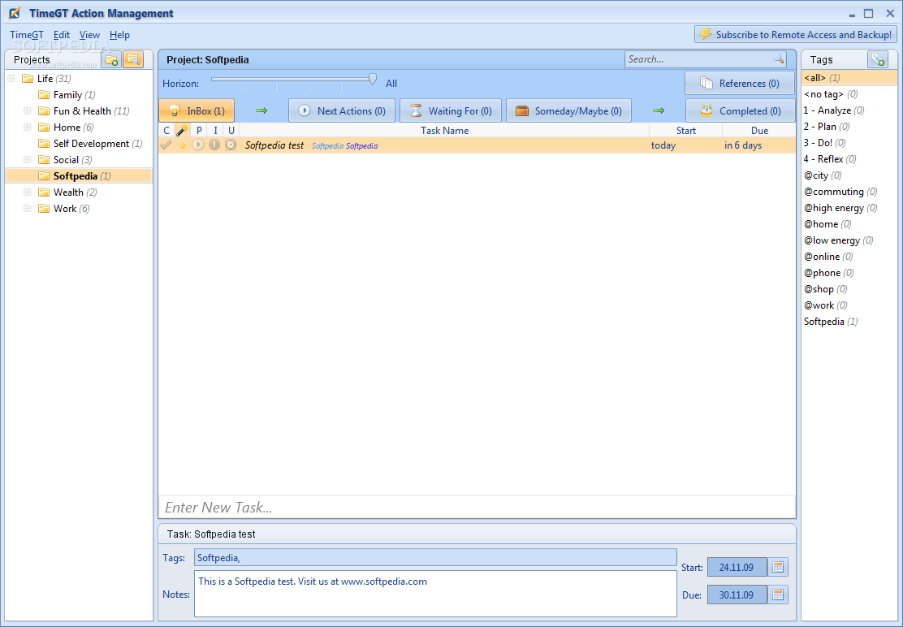Open the Help menu
The image size is (903, 627).
(x=120, y=35)
